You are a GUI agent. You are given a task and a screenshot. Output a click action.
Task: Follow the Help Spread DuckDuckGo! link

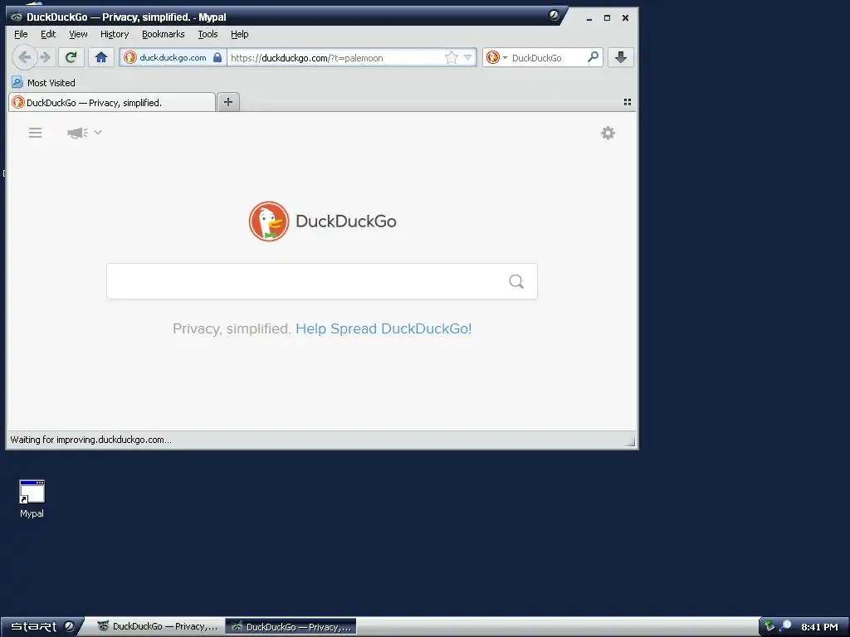point(383,328)
